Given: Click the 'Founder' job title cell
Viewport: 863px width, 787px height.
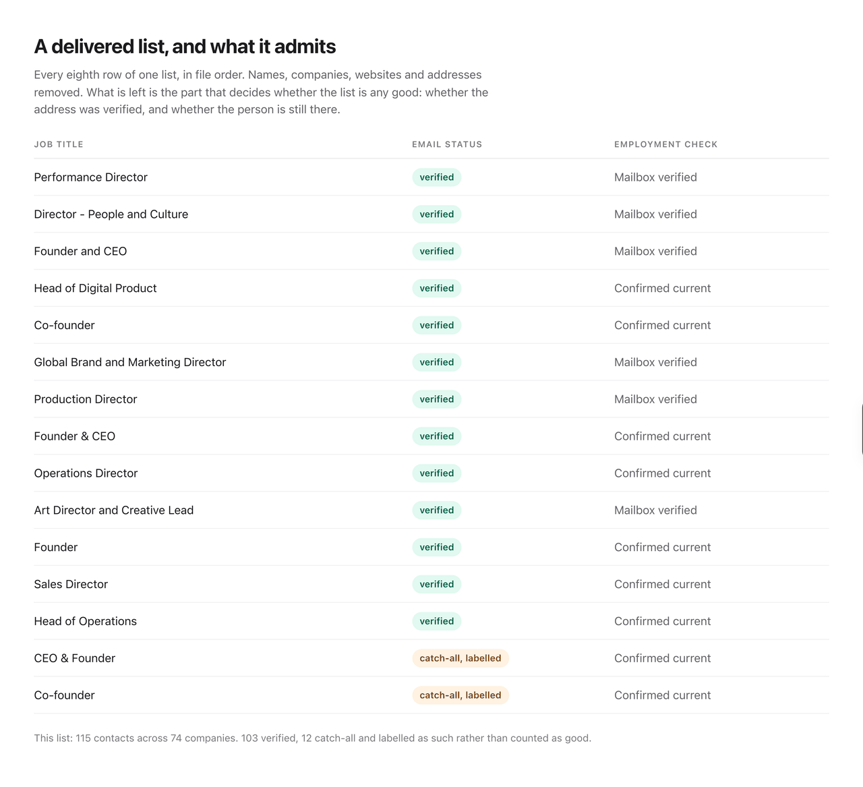Looking at the screenshot, I should [x=56, y=548].
